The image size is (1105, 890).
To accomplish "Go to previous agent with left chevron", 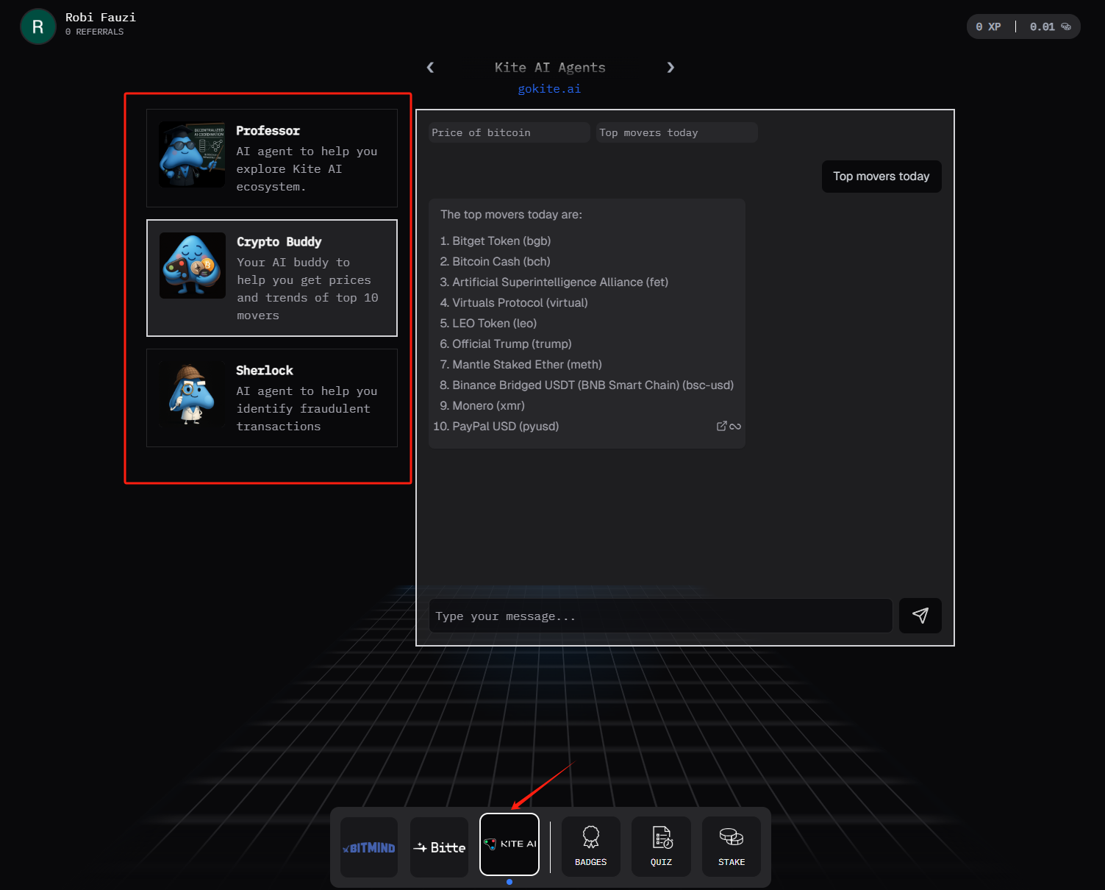I will pyautogui.click(x=430, y=68).
